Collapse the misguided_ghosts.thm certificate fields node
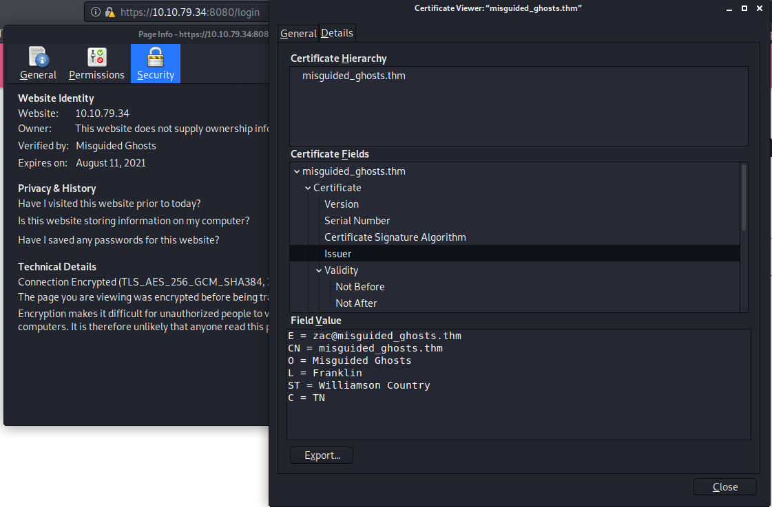This screenshot has height=507, width=772. tap(296, 171)
